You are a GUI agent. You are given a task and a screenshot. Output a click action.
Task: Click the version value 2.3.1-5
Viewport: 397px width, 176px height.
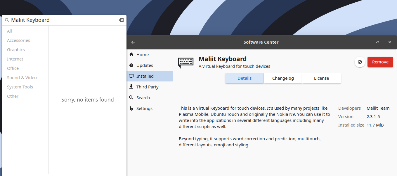pyautogui.click(x=373, y=117)
